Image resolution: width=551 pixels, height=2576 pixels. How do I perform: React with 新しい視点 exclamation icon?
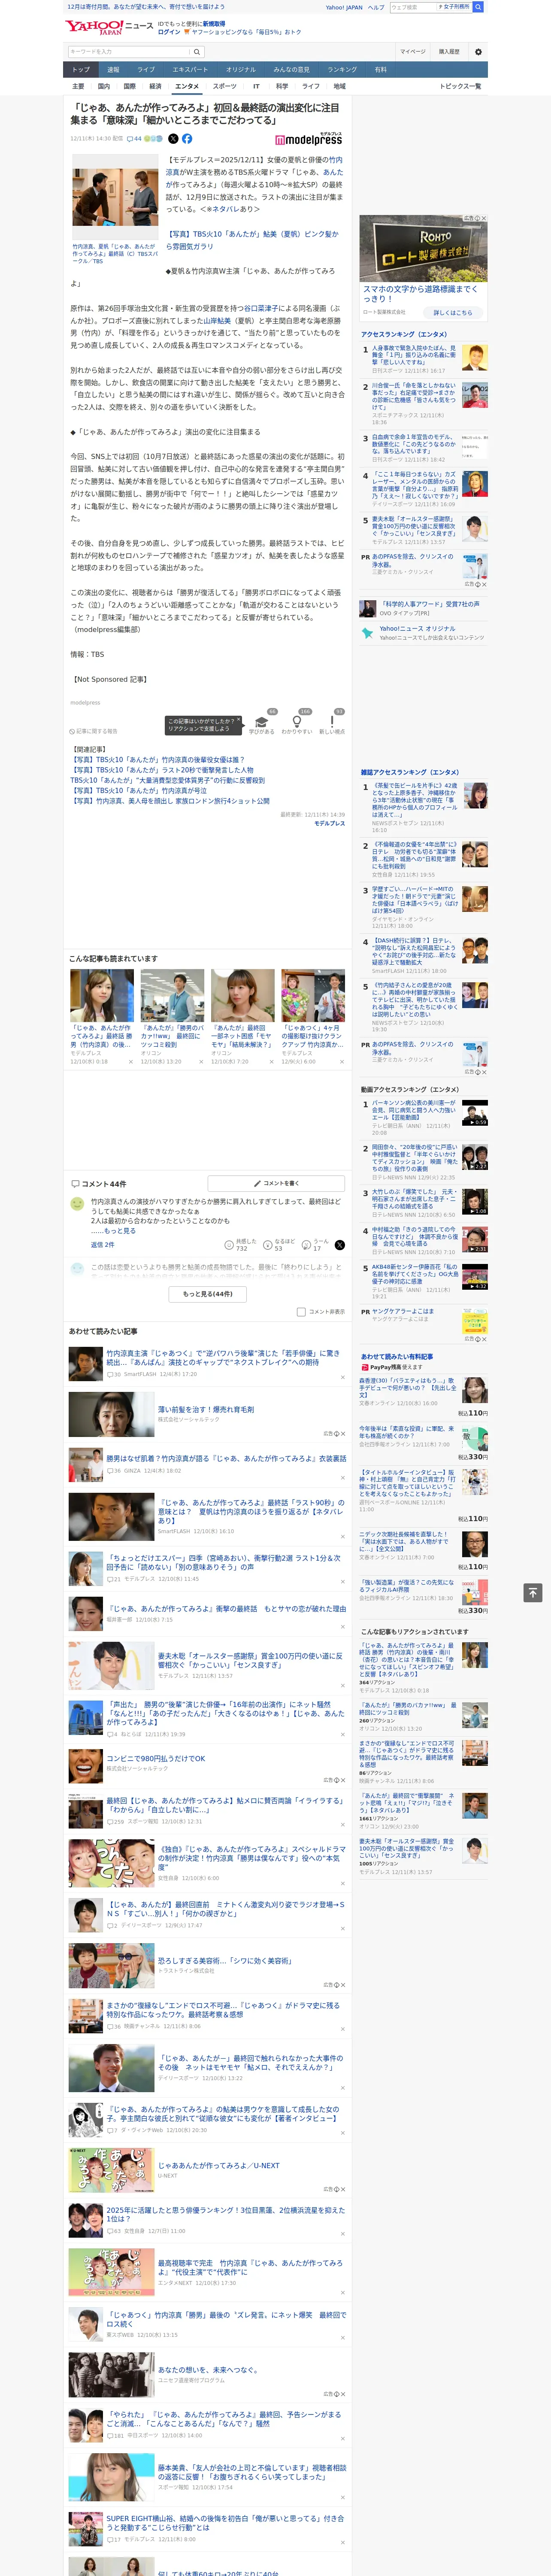[x=332, y=722]
